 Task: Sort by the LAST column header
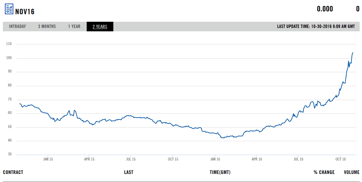[129, 172]
